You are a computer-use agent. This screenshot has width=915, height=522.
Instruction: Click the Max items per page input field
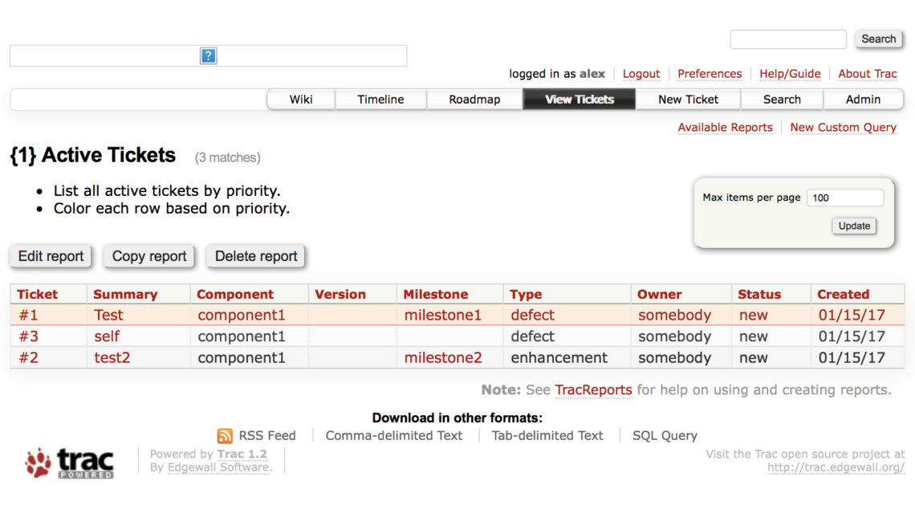(845, 197)
